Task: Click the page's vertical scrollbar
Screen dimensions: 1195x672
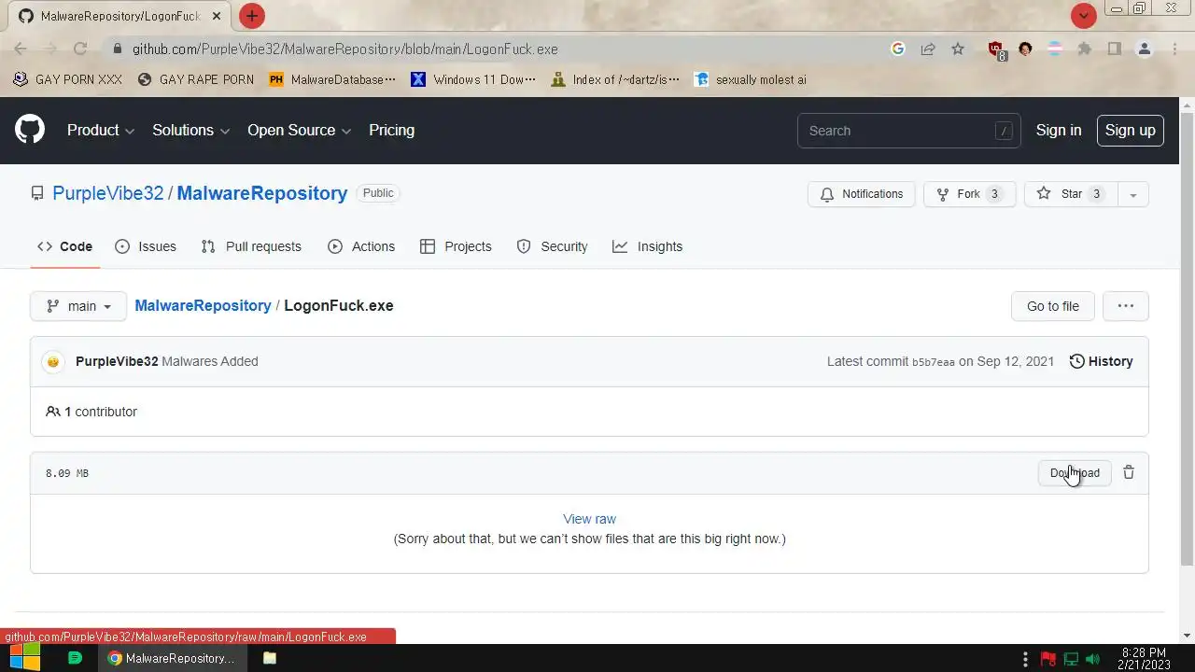Action: coord(1187,338)
